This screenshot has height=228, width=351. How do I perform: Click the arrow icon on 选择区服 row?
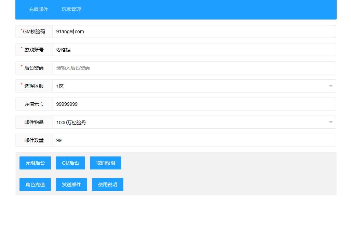pyautogui.click(x=330, y=86)
